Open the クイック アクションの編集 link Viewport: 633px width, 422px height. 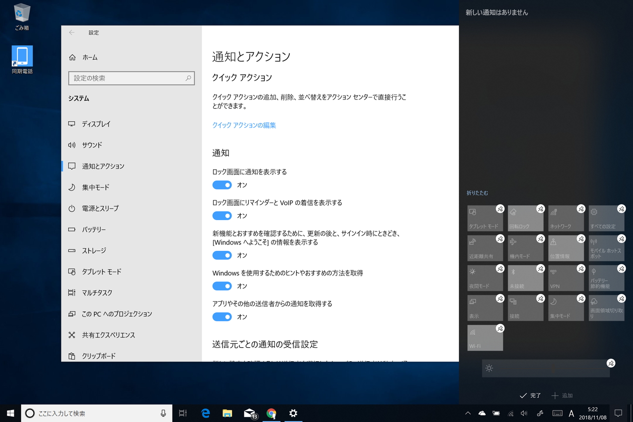point(244,125)
